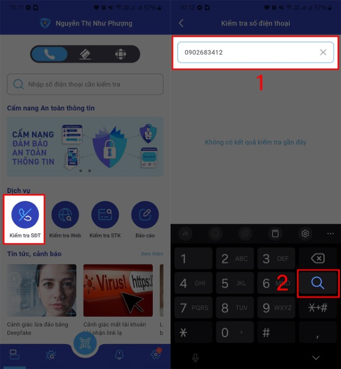The height and width of the screenshot is (369, 341).
Task: Switch to the bank card mode toggle
Action: (85, 54)
